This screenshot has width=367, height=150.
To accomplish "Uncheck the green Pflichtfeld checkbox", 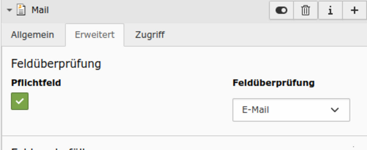I will (20, 101).
